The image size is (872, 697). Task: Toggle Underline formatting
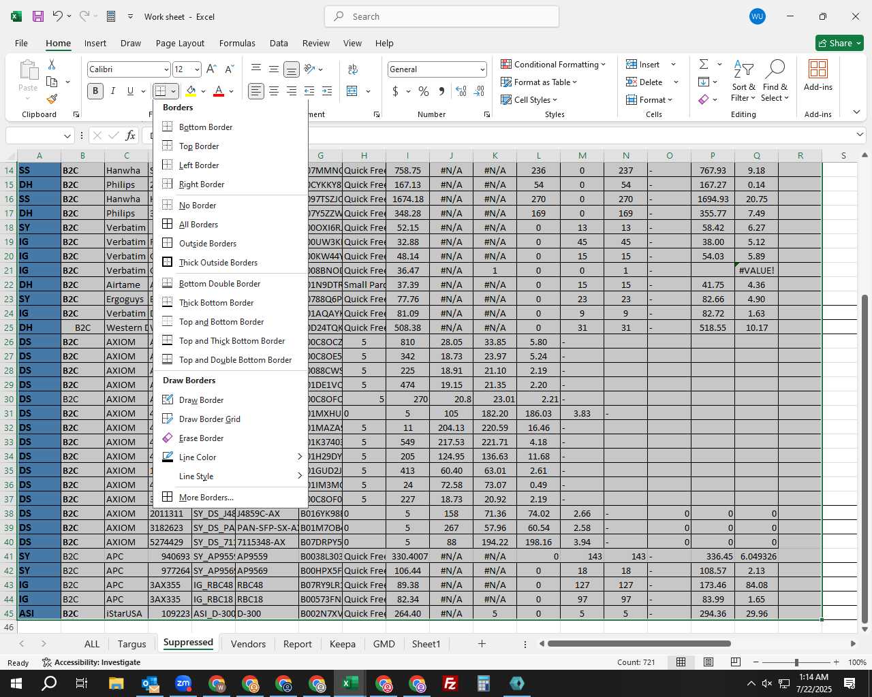[130, 91]
